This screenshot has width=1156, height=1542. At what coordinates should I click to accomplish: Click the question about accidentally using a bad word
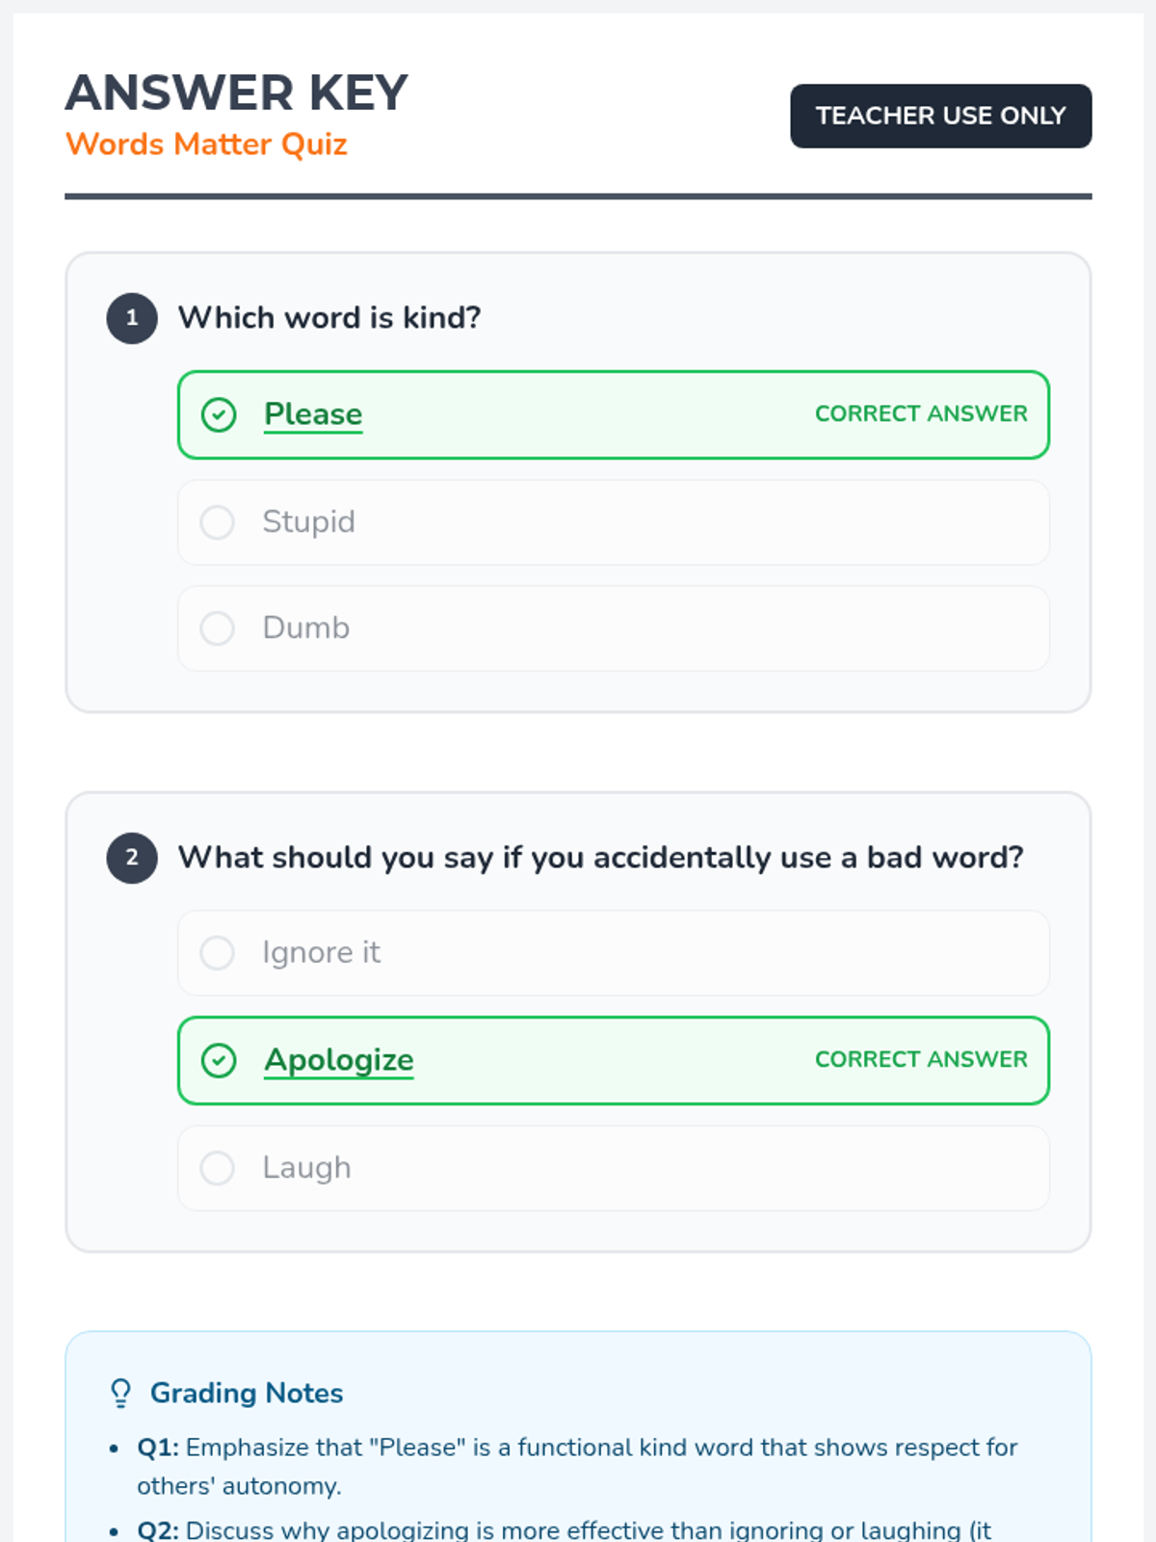(600, 858)
